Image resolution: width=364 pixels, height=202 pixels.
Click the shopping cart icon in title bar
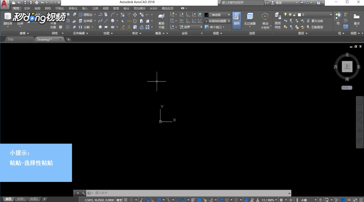pyautogui.click(x=301, y=3)
